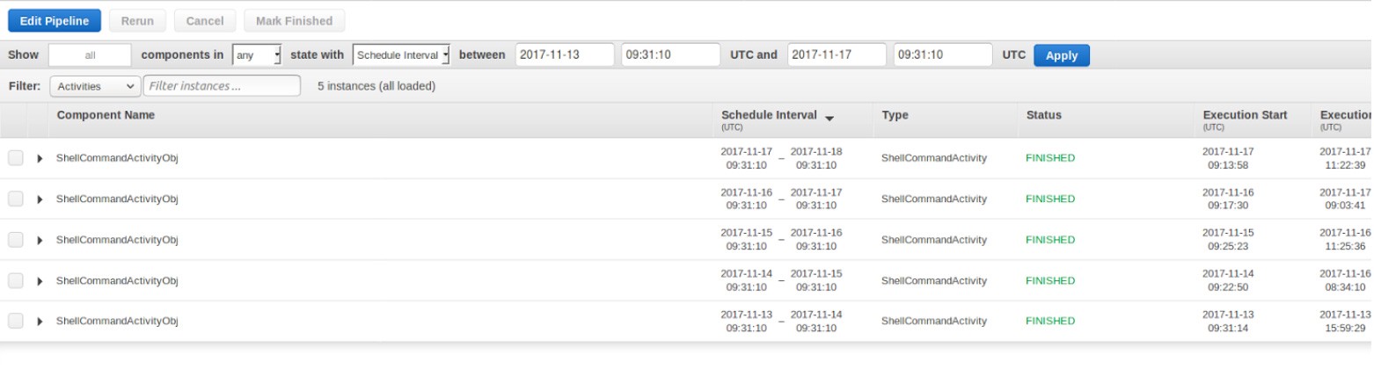Expand the 2017-11-17 ShellCommandActivityObj row

[x=40, y=159]
